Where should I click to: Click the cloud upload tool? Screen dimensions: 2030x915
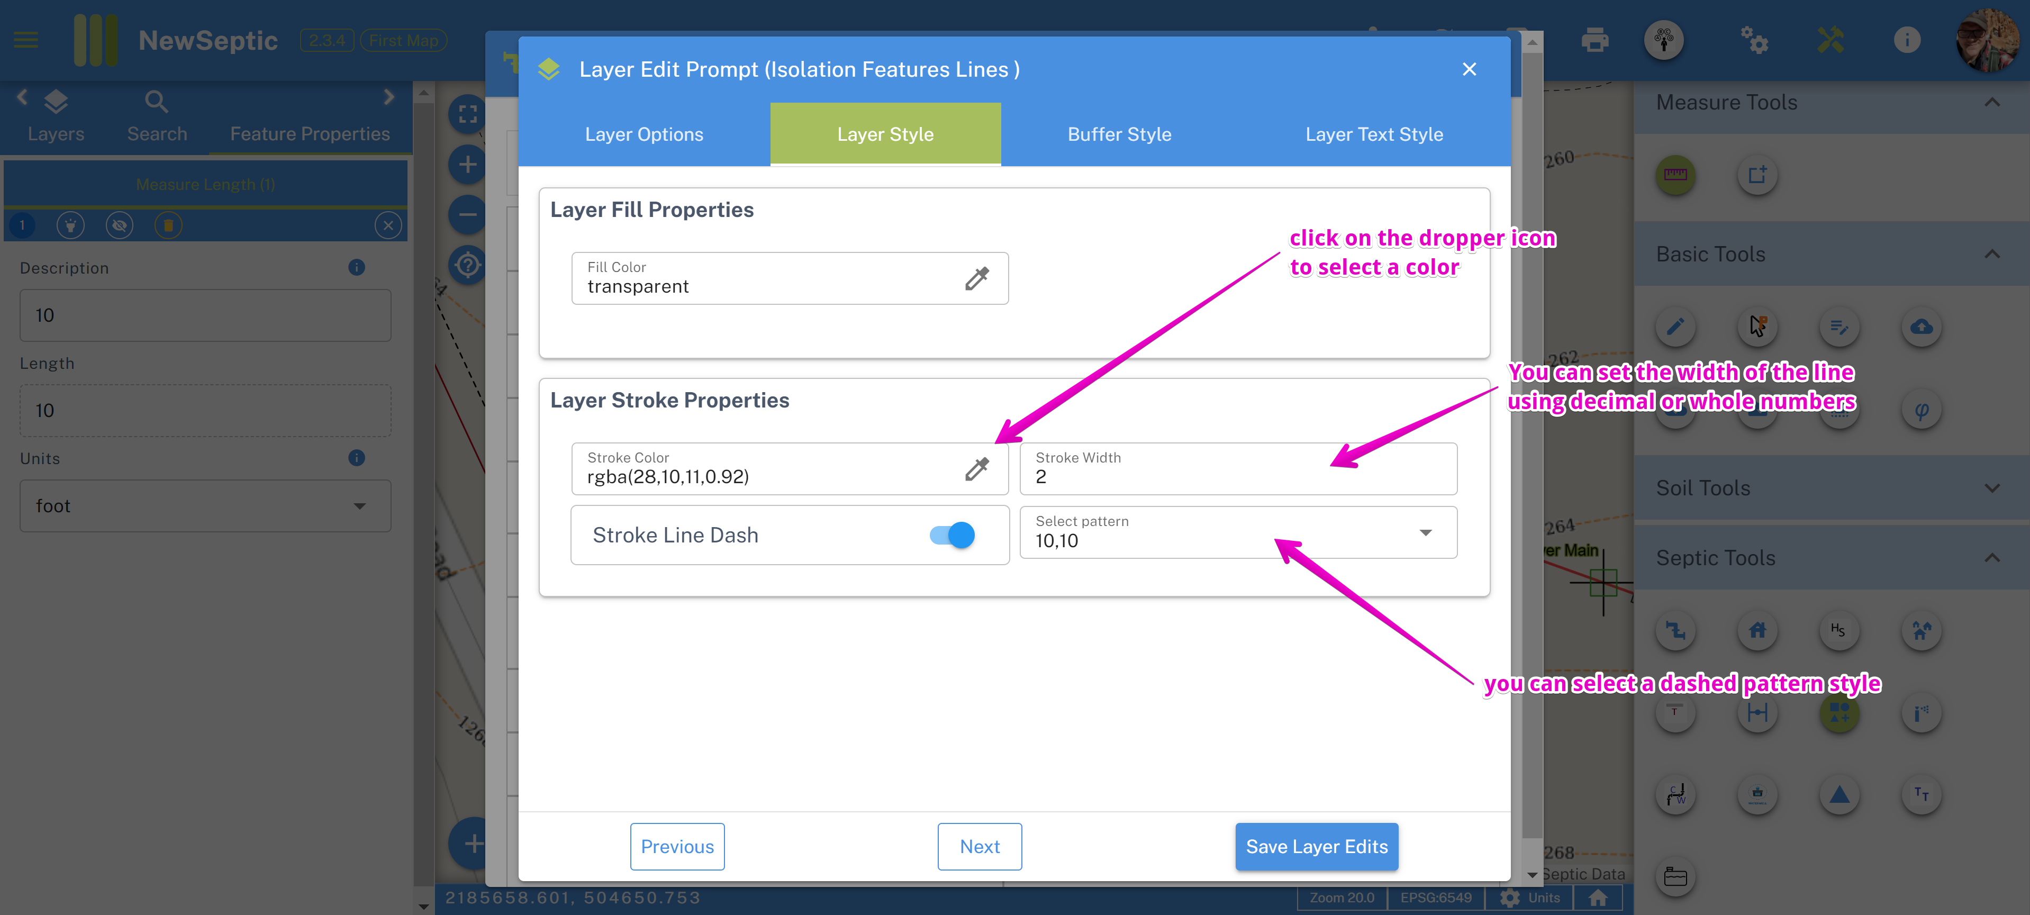(x=1921, y=327)
